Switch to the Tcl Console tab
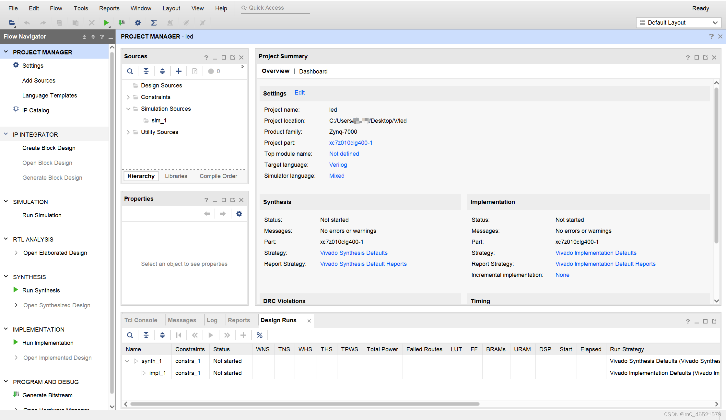 141,320
